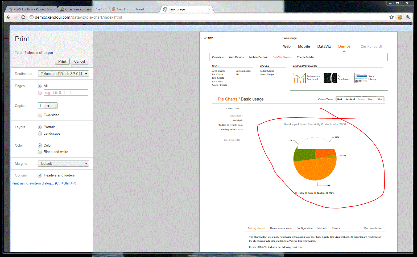The width and height of the screenshot is (417, 257).
Task: Go back using the browser back arrow
Action: point(8,17)
